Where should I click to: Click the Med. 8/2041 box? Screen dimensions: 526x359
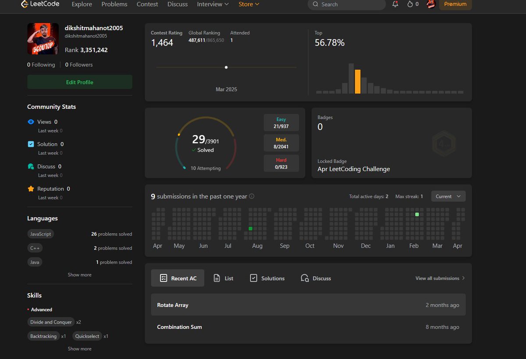281,143
